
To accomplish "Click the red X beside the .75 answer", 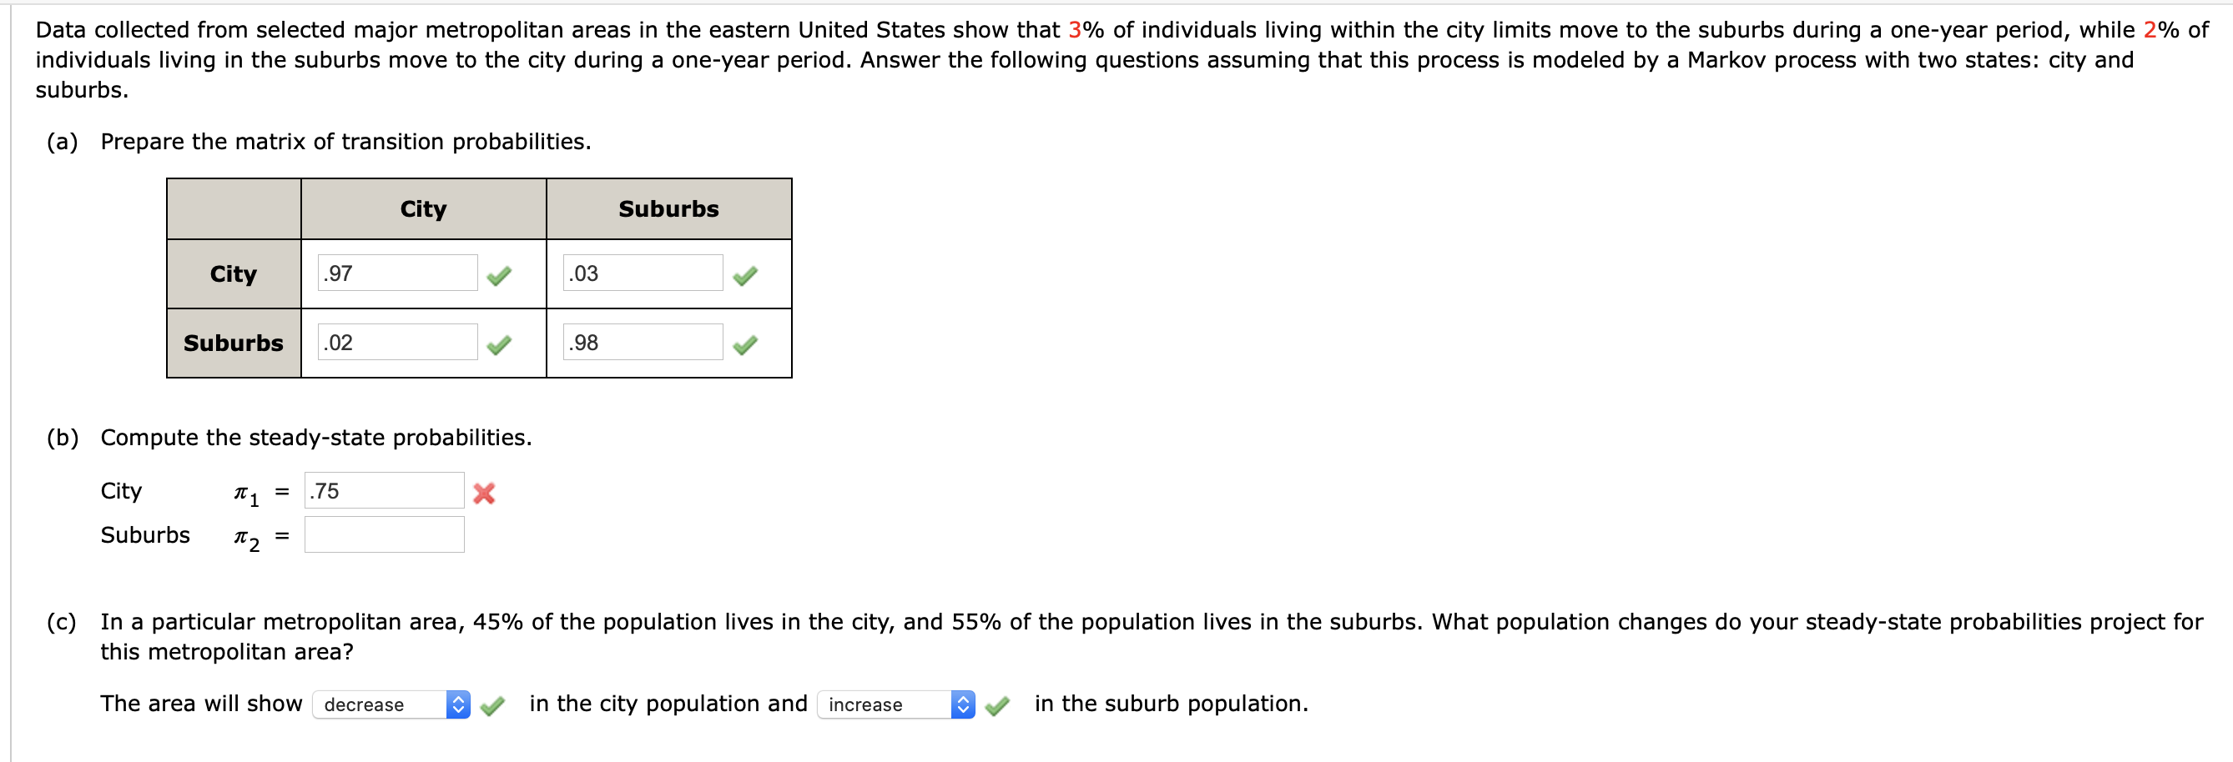I will (x=486, y=494).
